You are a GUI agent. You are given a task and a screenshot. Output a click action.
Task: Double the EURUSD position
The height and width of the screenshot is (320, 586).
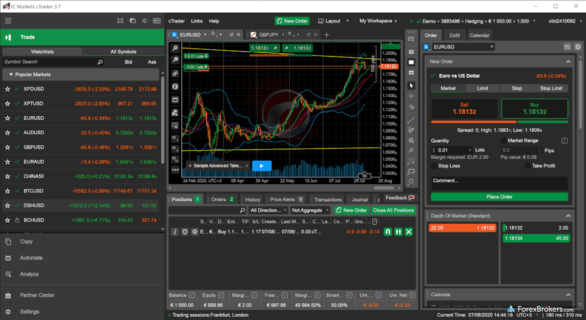(398, 232)
